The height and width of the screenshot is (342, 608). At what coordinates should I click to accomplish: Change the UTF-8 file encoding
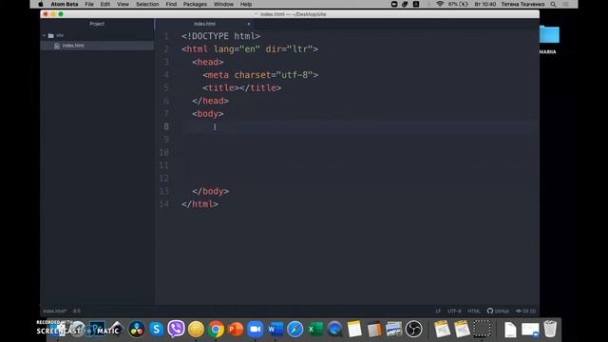[454, 311]
